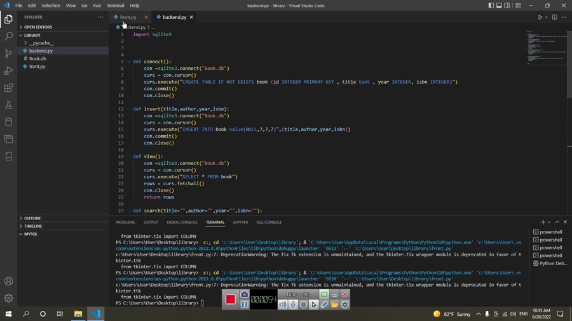Toggle the bottom panel layout button
Viewport: 572px width, 321px height.
[499, 6]
